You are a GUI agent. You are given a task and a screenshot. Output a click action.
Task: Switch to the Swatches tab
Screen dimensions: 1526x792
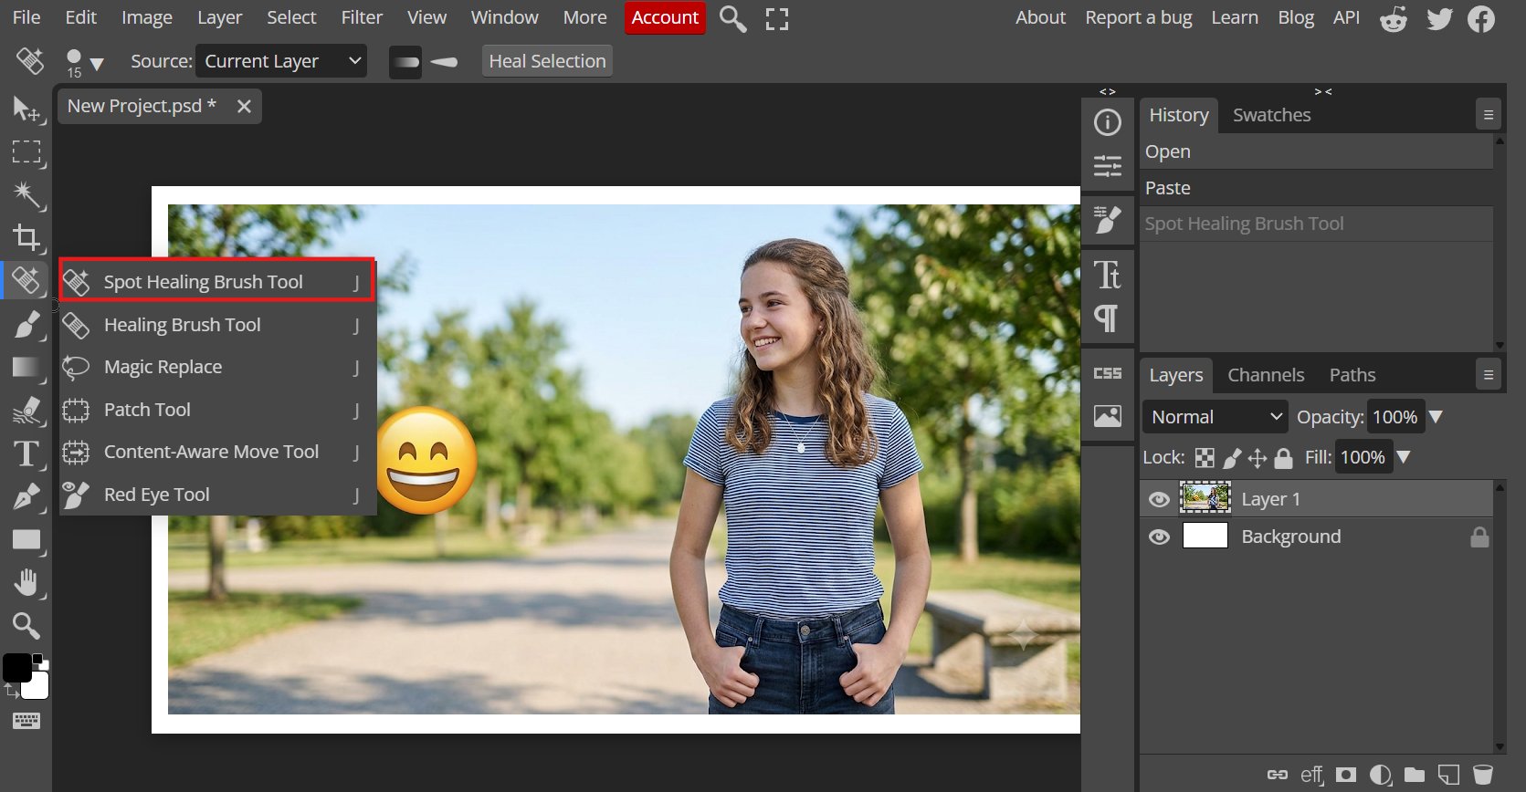point(1271,115)
